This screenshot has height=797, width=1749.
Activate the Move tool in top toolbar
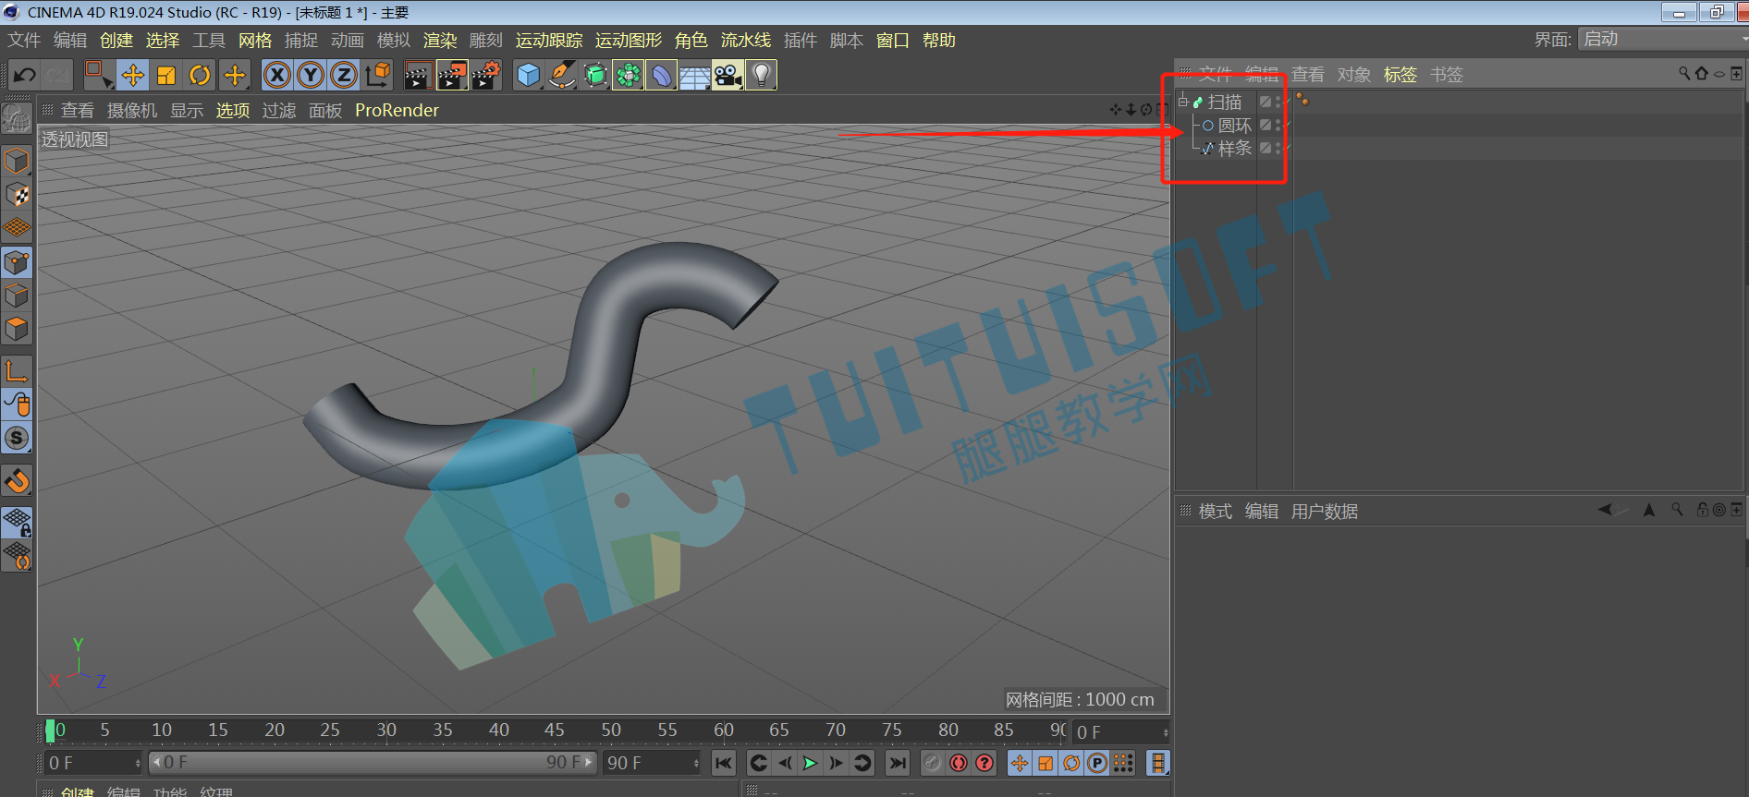tap(133, 75)
